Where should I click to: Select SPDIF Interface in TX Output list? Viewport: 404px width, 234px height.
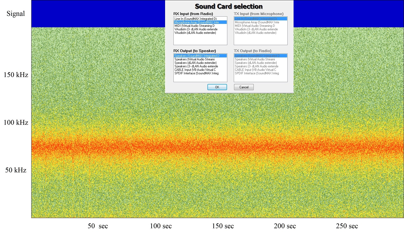(x=257, y=73)
